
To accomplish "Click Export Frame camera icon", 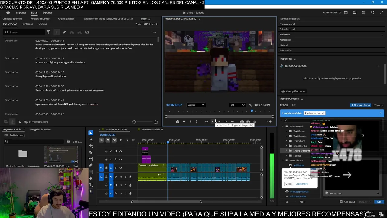I will click(255, 121).
